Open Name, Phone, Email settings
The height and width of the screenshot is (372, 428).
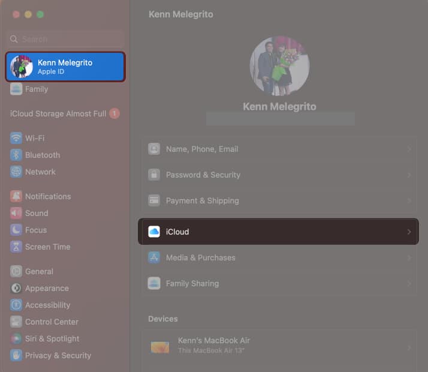pos(279,149)
